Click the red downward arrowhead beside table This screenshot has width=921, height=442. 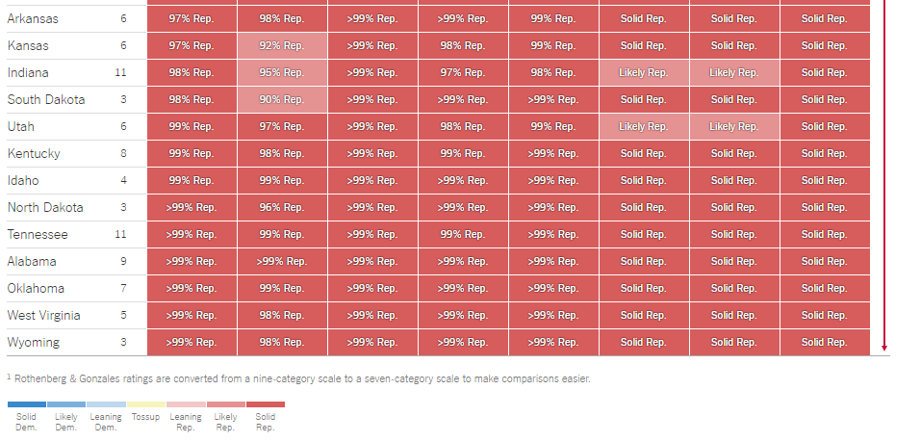pyautogui.click(x=884, y=349)
